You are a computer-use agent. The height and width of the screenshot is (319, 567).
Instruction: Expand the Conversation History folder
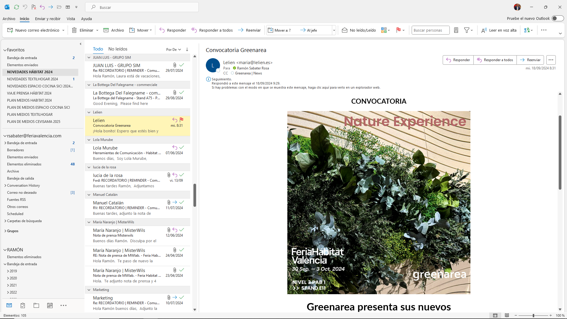[x=5, y=185]
